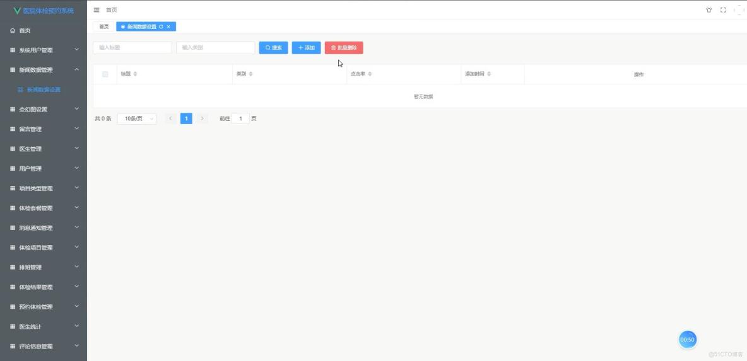Image resolution: width=747 pixels, height=361 pixels.
Task: Select the 新闻数据设置 tab label
Action: pyautogui.click(x=141, y=26)
